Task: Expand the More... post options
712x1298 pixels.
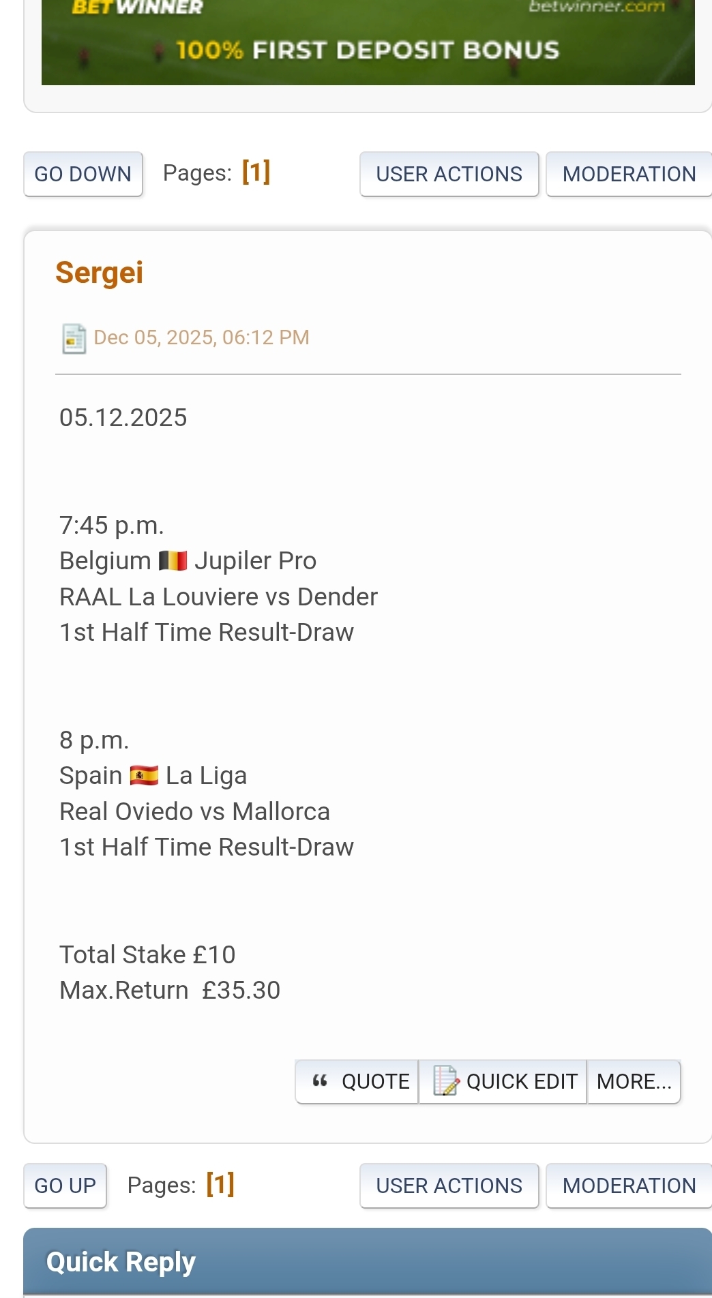Action: 634,1081
